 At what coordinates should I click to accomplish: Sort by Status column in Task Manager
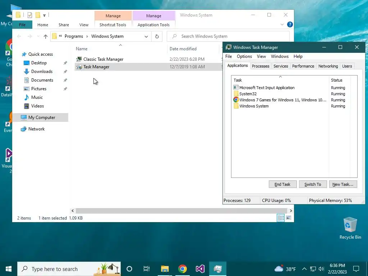click(340, 80)
